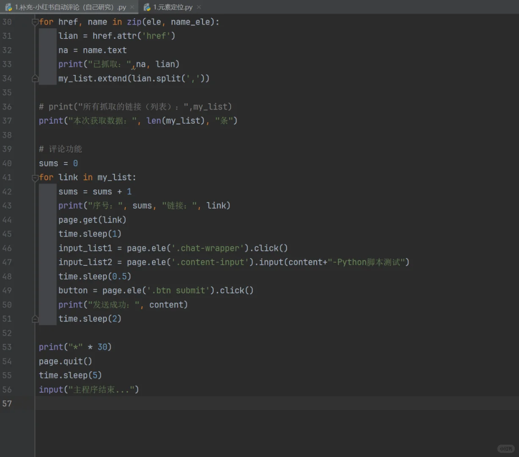519x457 pixels.
Task: Click 'na = name.text' at line 32
Action: point(93,50)
